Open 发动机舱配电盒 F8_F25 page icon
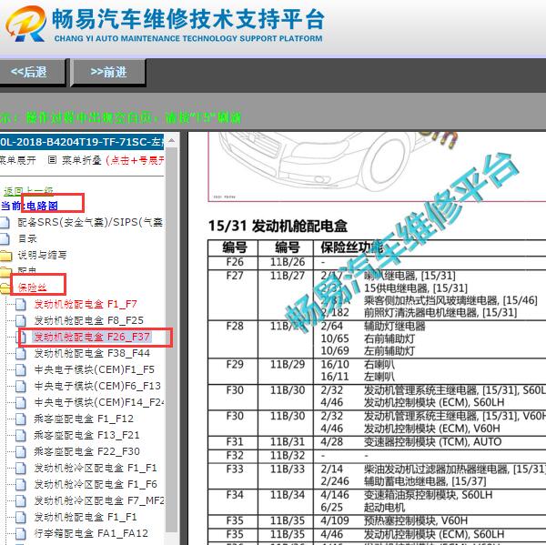The height and width of the screenshot is (545, 546). click(21, 321)
